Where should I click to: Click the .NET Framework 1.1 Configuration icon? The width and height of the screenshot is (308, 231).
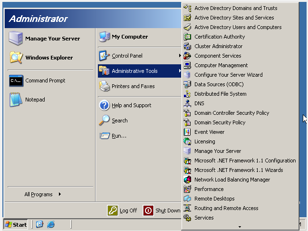tap(187, 161)
